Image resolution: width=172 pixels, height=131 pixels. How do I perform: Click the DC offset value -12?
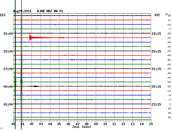point(169,25)
